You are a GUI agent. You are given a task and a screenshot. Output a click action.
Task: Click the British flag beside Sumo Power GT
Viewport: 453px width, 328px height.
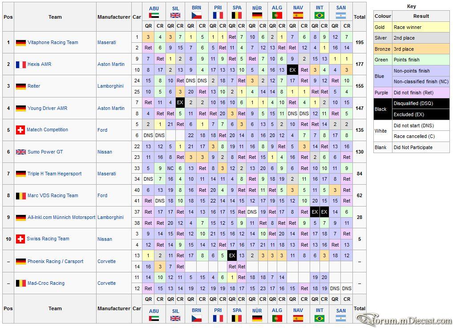pos(21,152)
